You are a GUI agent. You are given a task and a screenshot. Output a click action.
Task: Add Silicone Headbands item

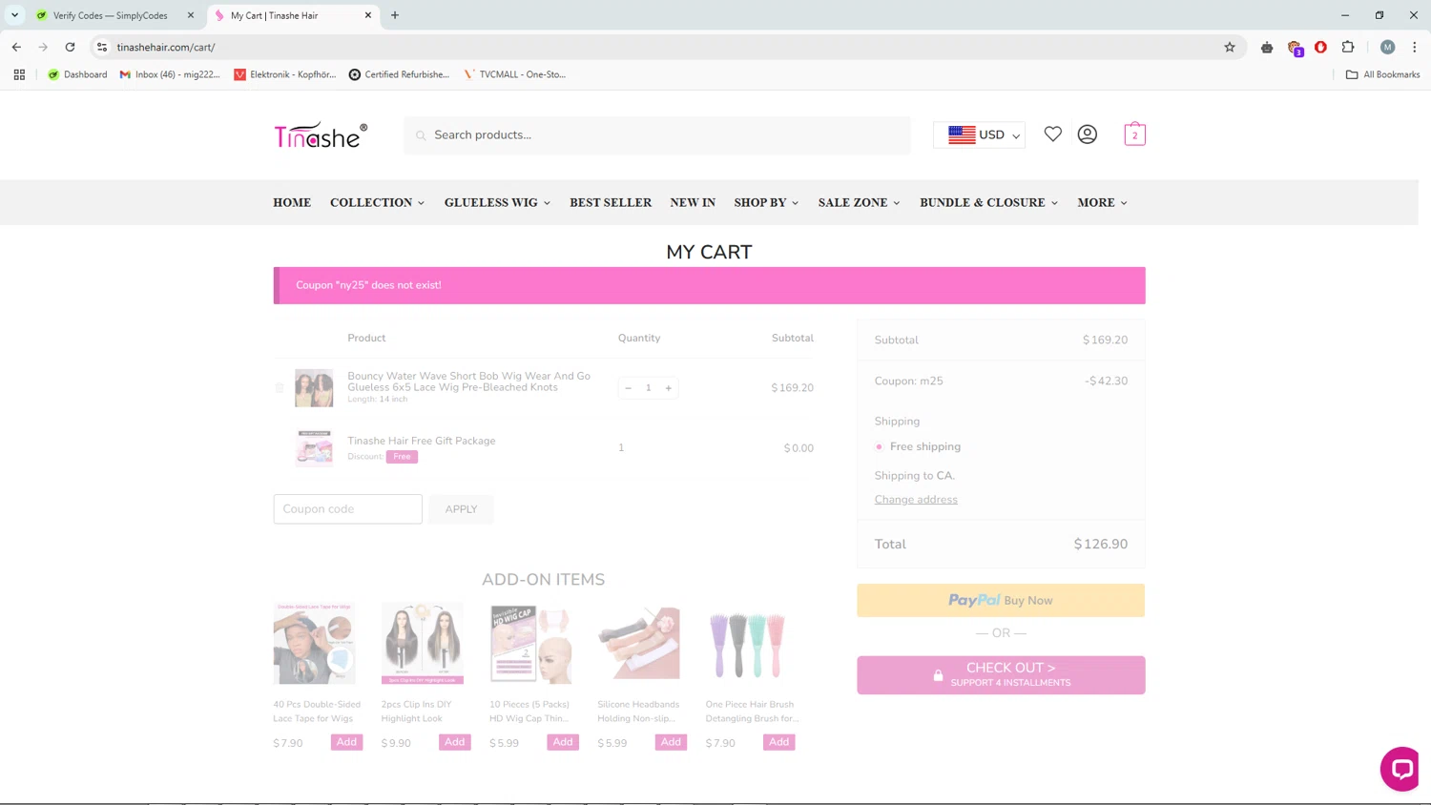coord(671,742)
